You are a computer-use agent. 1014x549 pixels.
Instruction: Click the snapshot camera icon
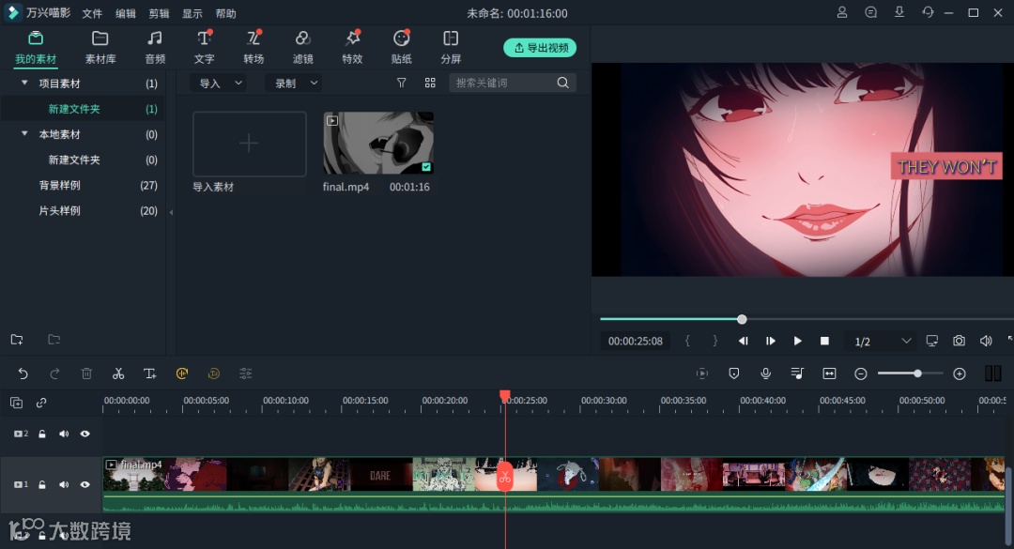[x=959, y=341]
